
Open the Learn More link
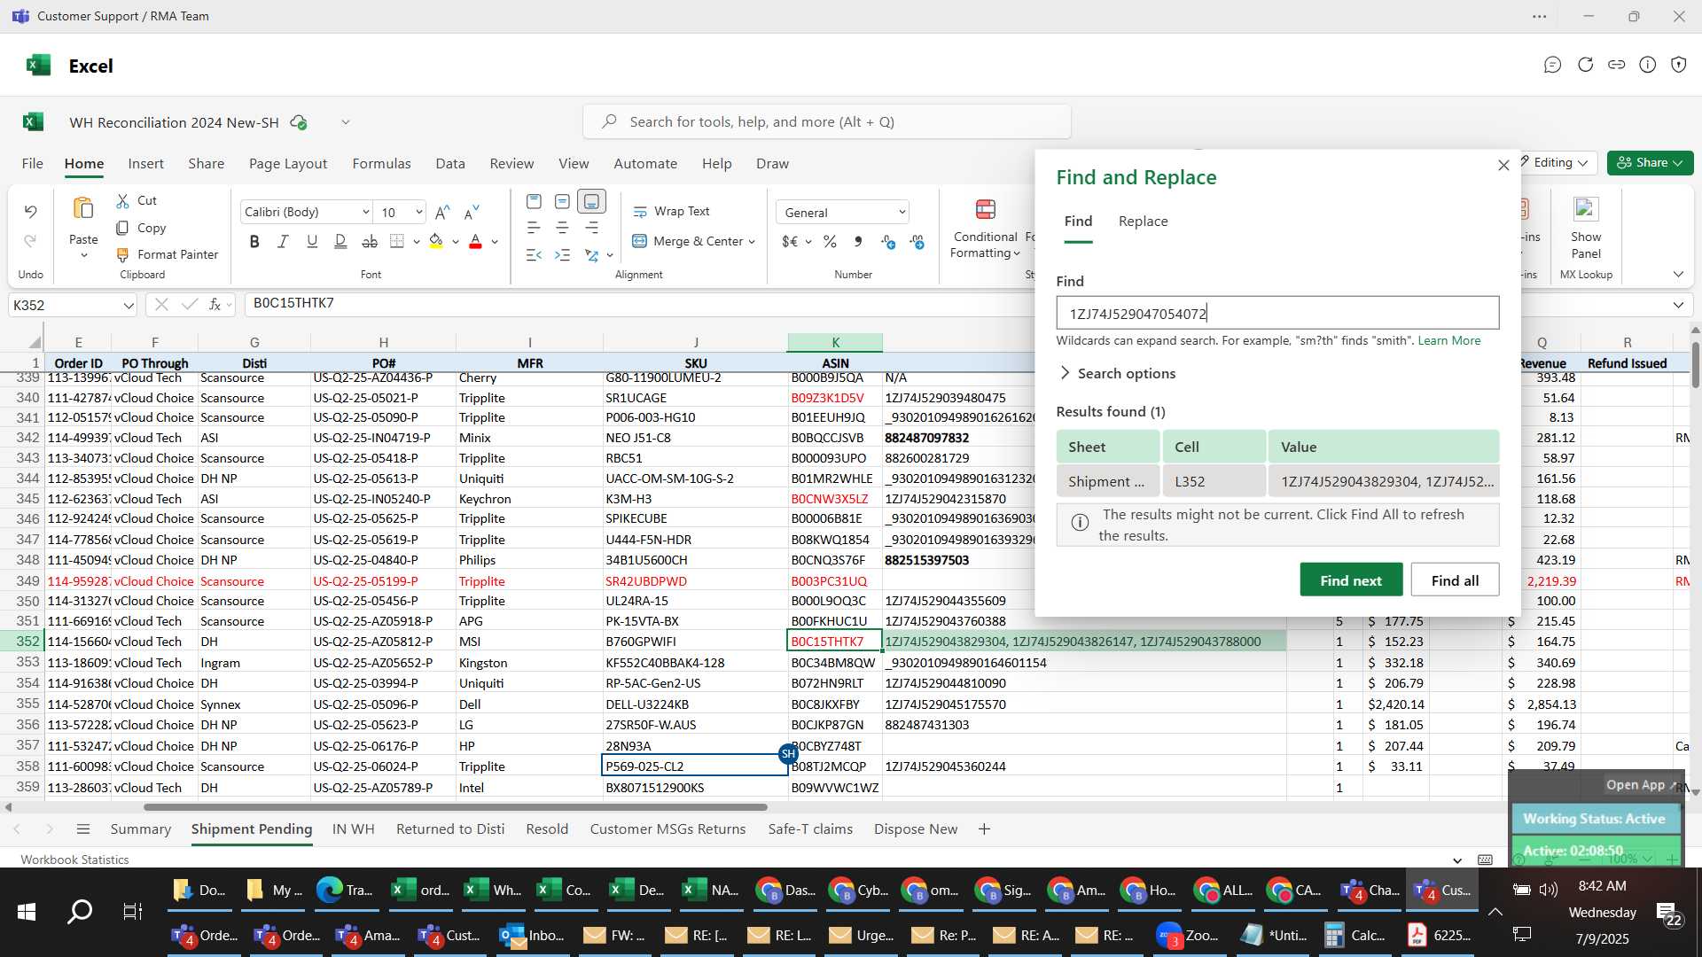coord(1448,341)
